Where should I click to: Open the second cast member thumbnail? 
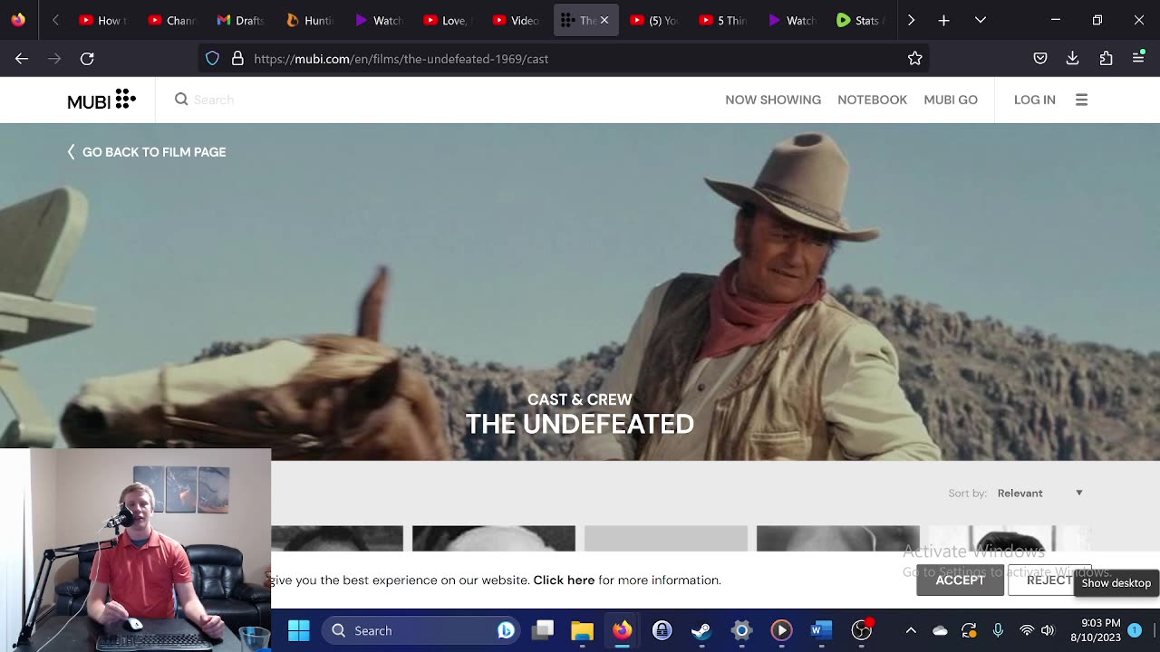click(493, 538)
